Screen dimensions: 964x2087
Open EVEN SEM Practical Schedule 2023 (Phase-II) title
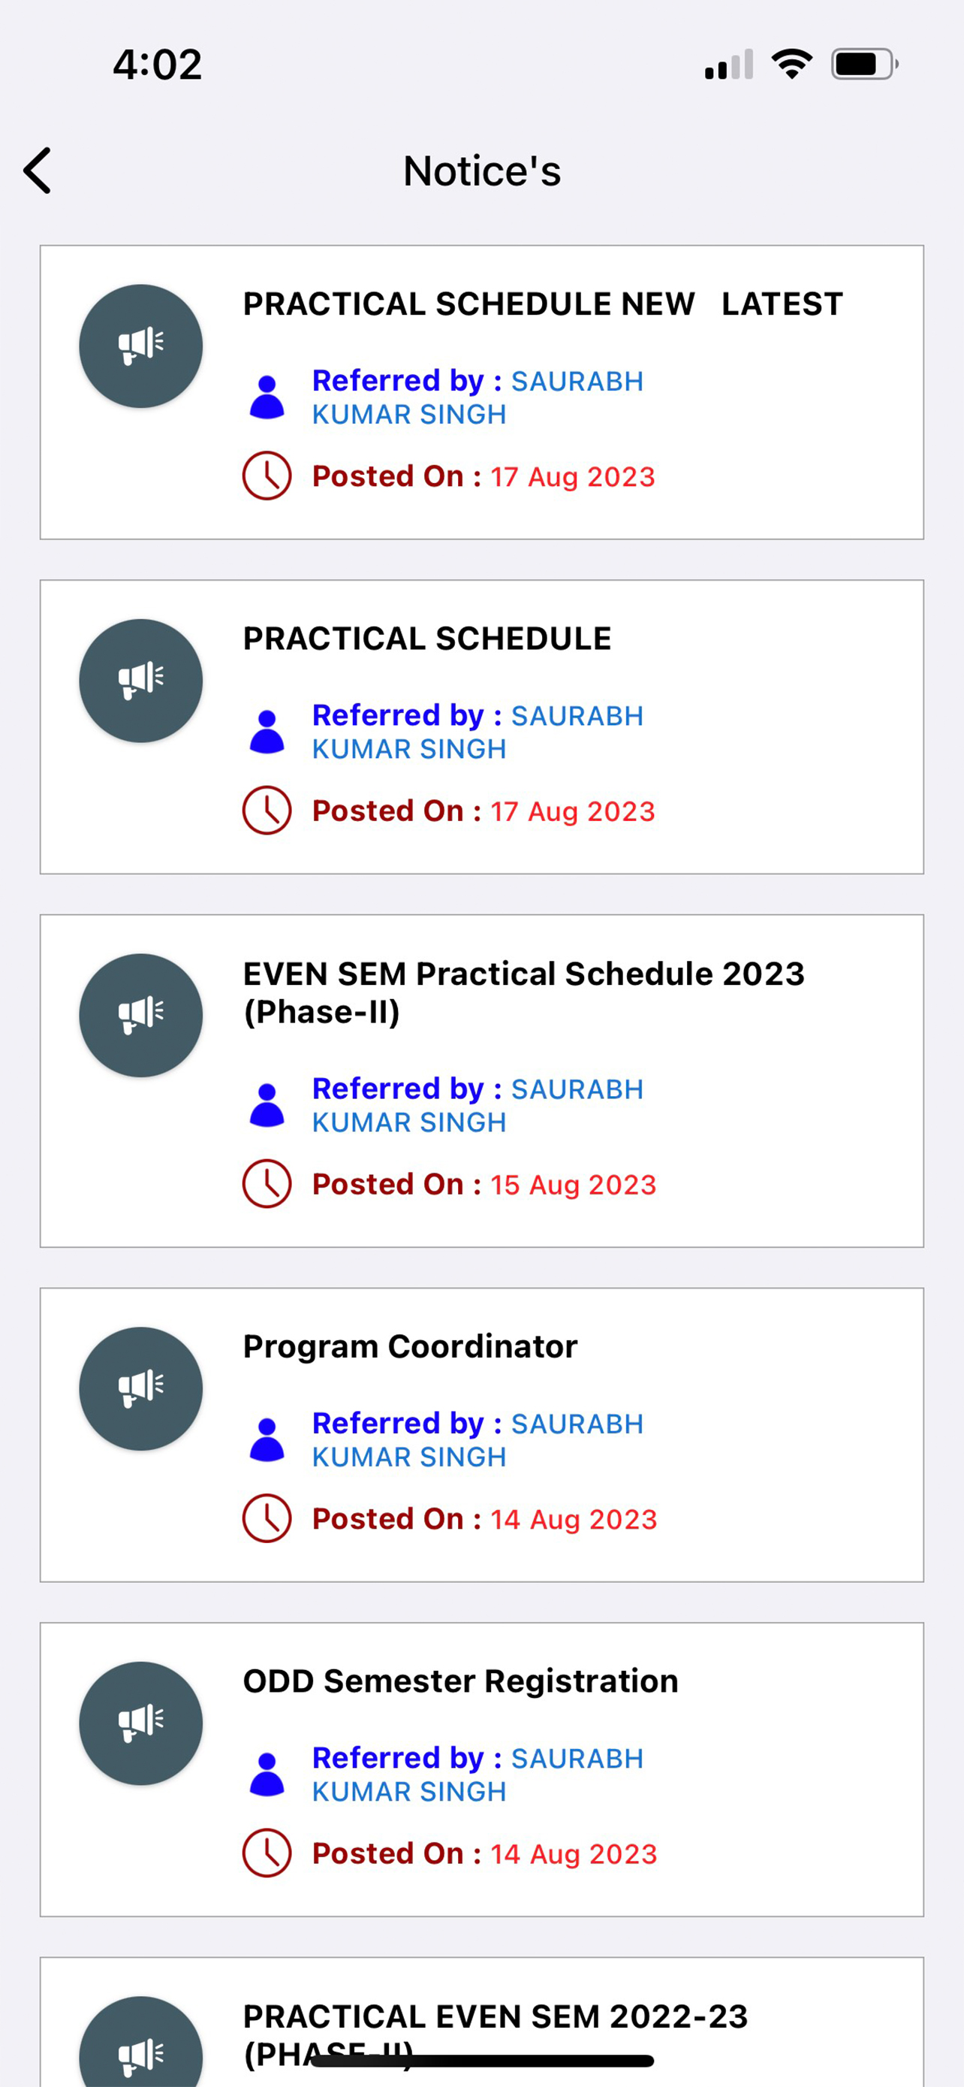(x=524, y=992)
